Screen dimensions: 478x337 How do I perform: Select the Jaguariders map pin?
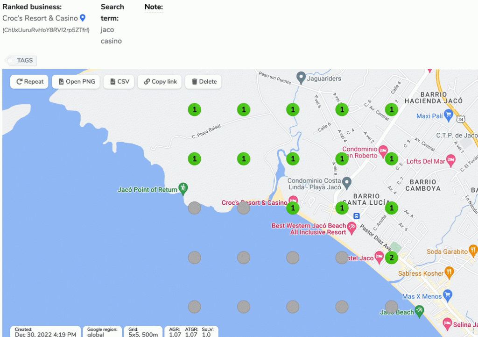(301, 78)
